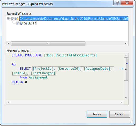Viewport: 136px width, 126px height.
Task: Click preview vertical scrollbar up arrow
Action: (x=126, y=55)
